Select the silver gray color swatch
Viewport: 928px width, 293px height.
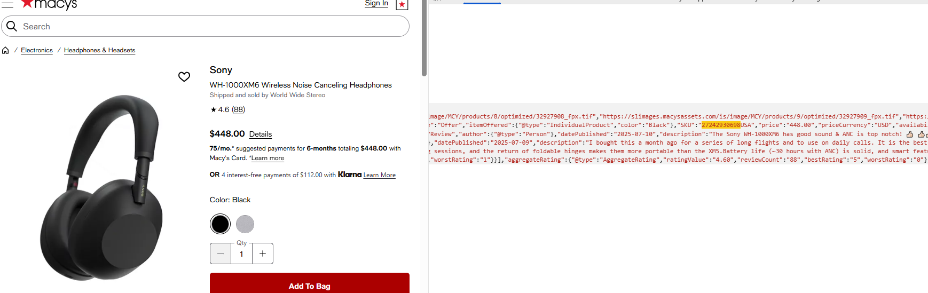click(245, 224)
